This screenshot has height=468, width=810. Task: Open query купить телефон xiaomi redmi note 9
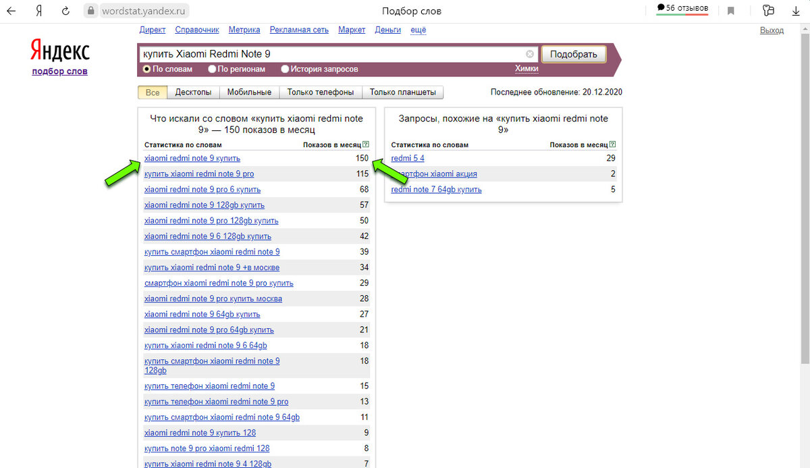[209, 386]
